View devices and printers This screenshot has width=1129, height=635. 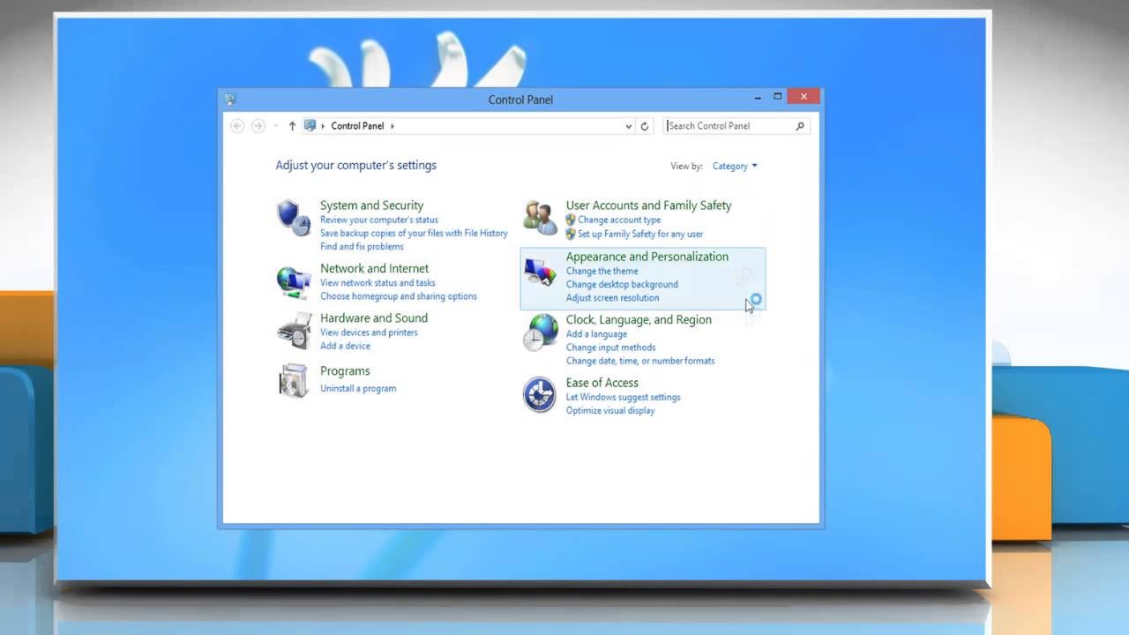point(369,332)
